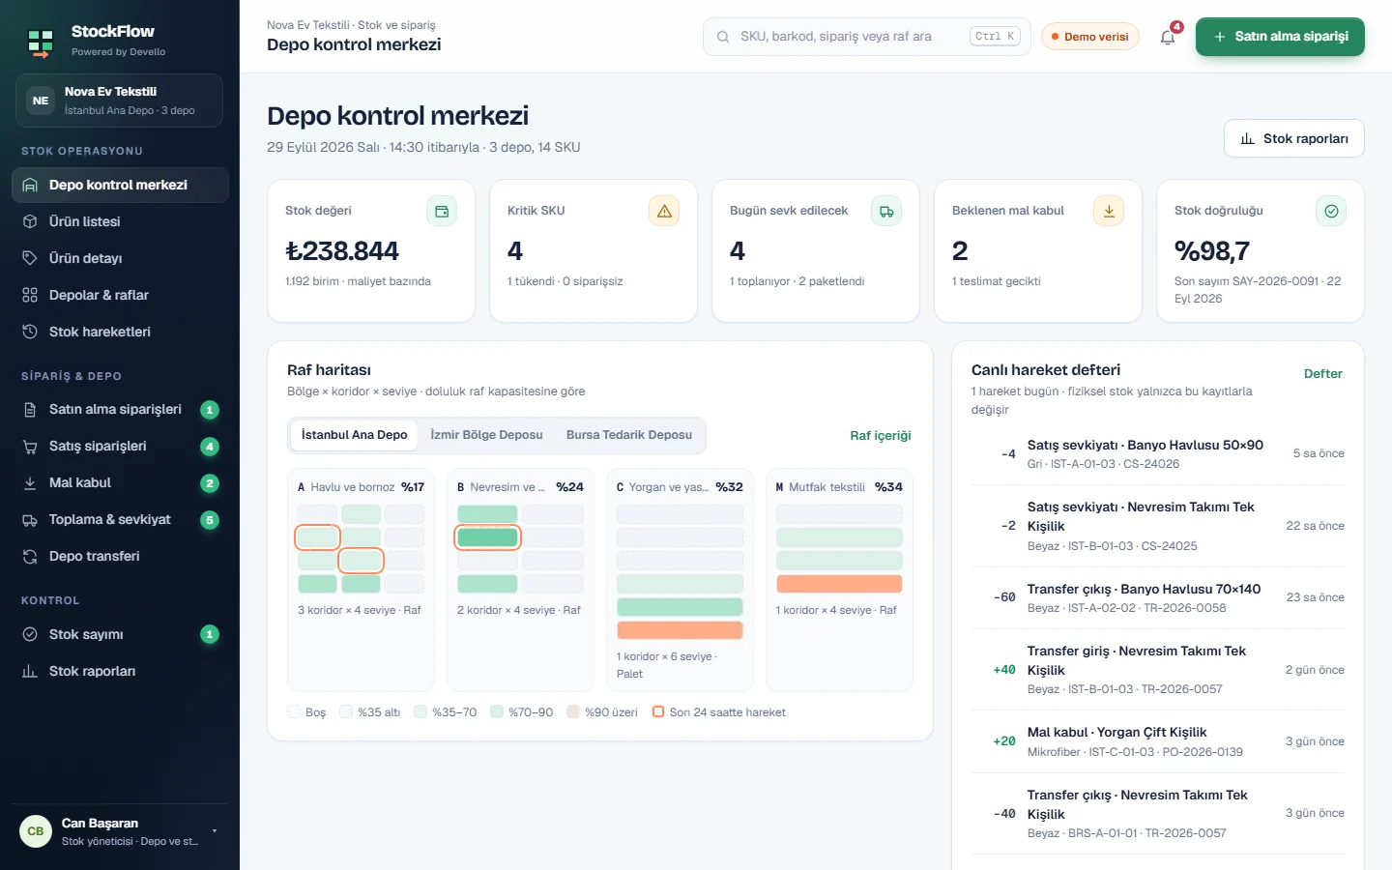Open Mal kabul Yorgan Çift Kişilik entry
The height and width of the screenshot is (870, 1392).
1158,741
